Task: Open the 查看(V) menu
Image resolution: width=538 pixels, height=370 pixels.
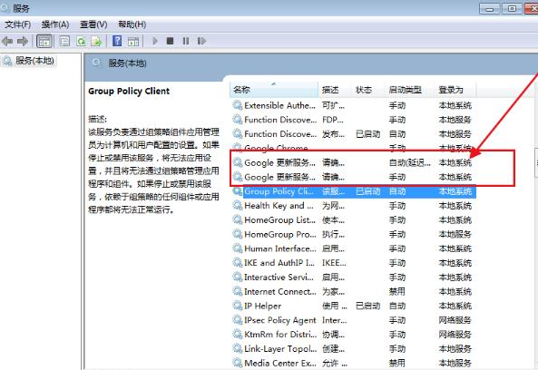Action: [x=93, y=24]
